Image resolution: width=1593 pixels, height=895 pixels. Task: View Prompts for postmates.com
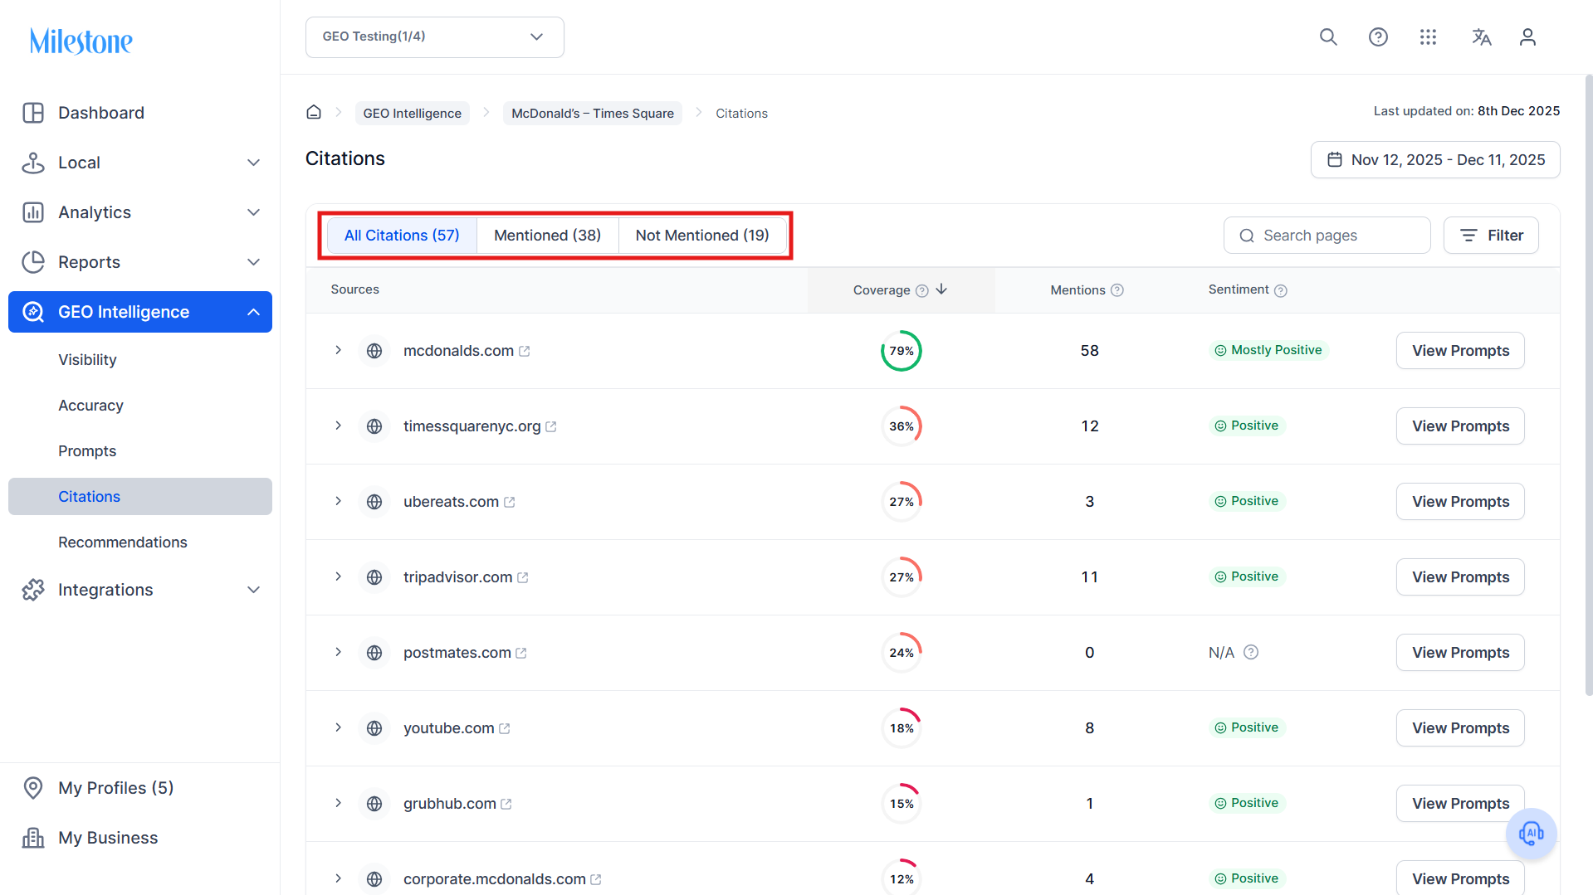[1460, 653]
